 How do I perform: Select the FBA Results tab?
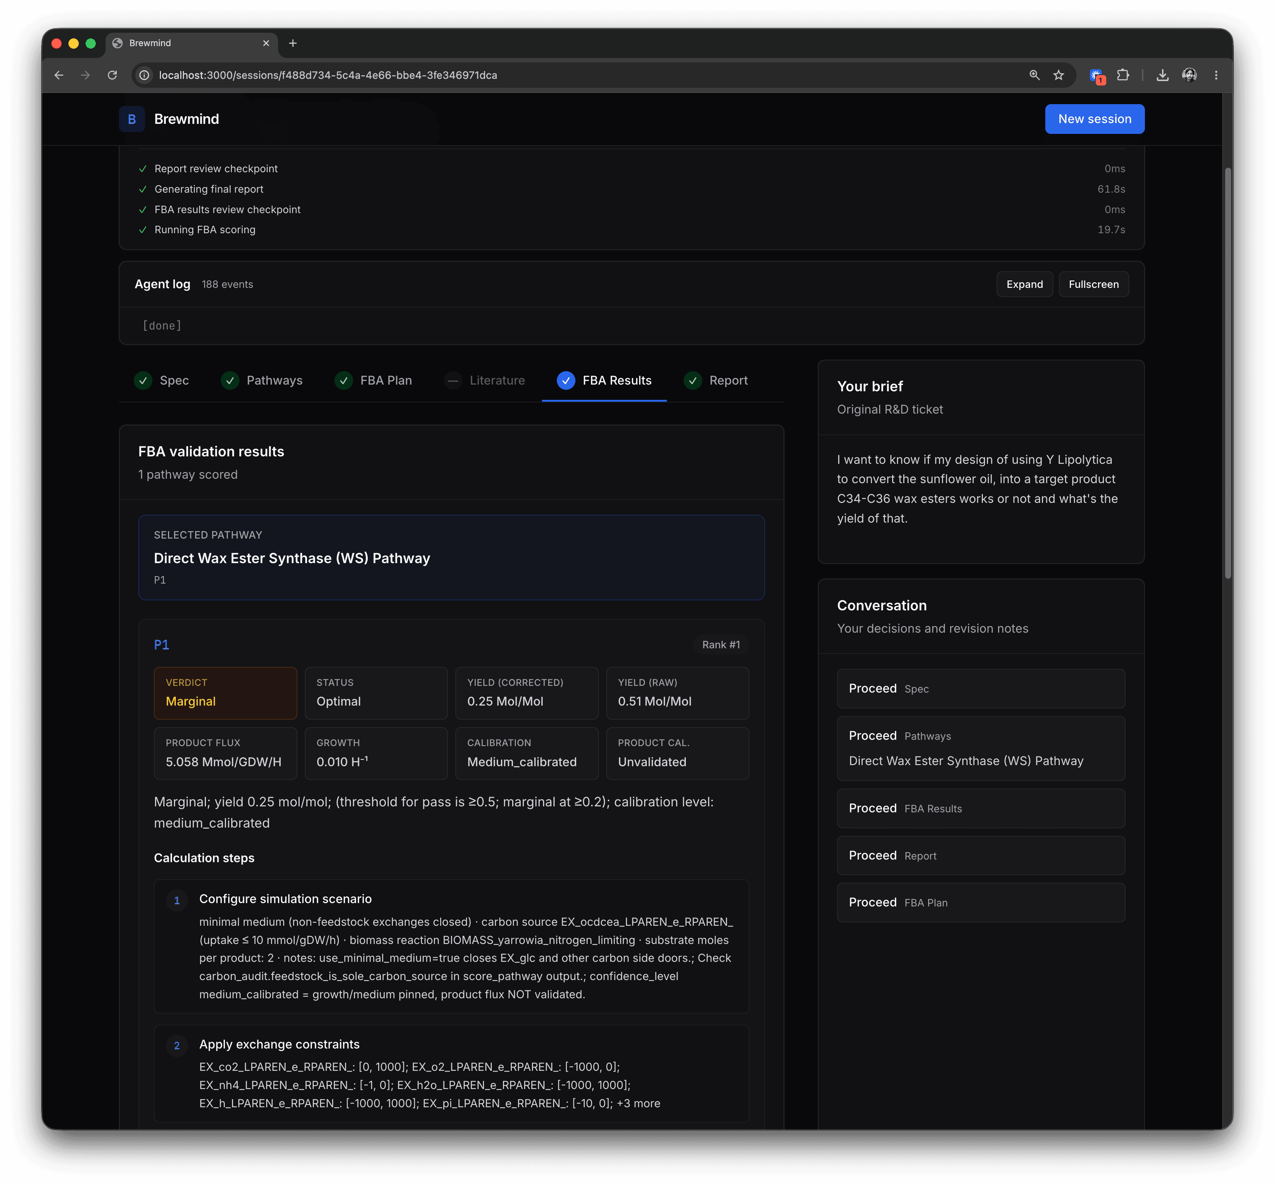[604, 381]
